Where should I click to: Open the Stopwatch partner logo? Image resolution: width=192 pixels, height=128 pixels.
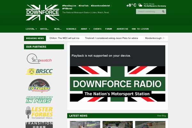point(39,59)
